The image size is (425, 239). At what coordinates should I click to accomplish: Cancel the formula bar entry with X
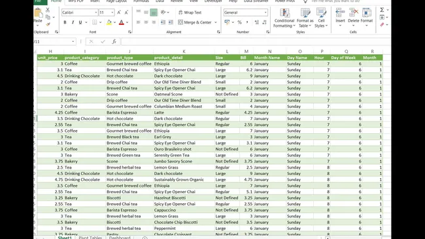point(92,41)
